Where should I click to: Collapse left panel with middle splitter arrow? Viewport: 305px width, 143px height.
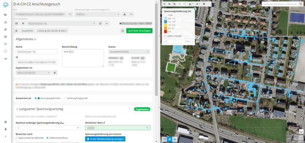[x=159, y=36]
